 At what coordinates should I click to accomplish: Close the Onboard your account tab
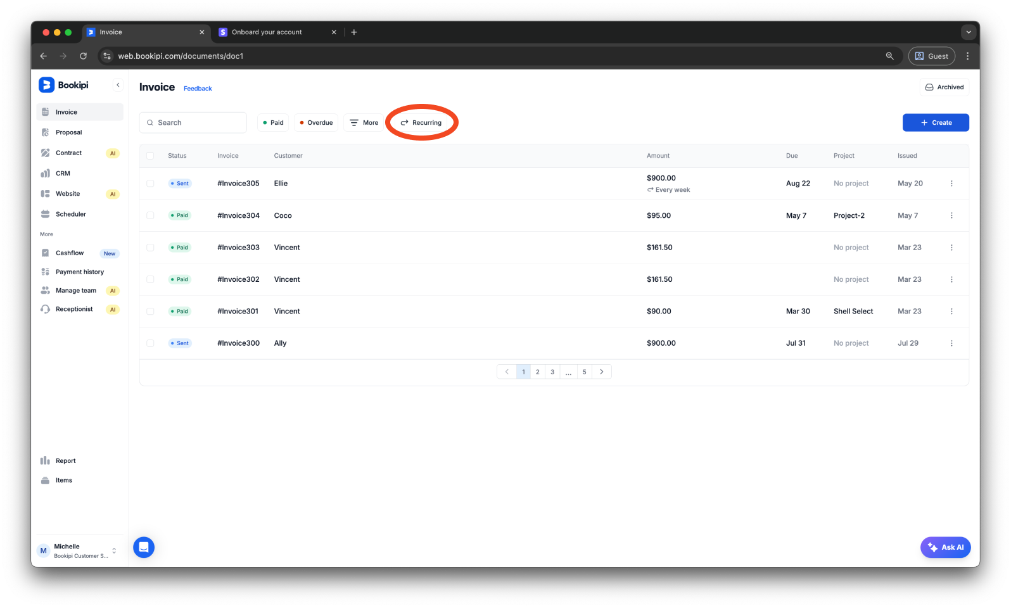(x=334, y=32)
